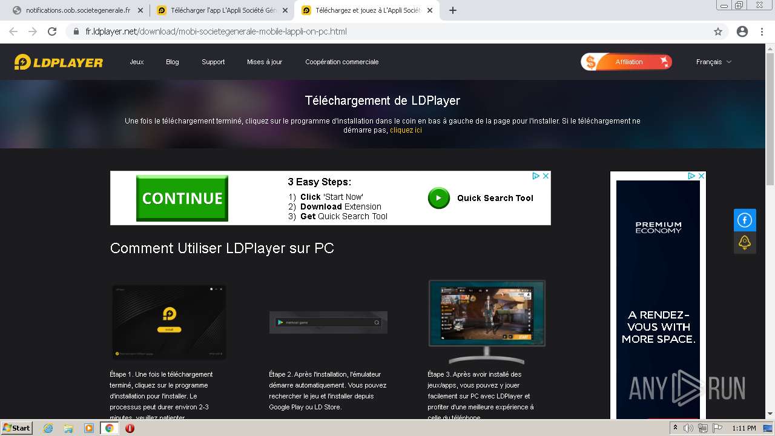Switch to notifications.oob.societegenerale.fr tab

(x=77, y=10)
